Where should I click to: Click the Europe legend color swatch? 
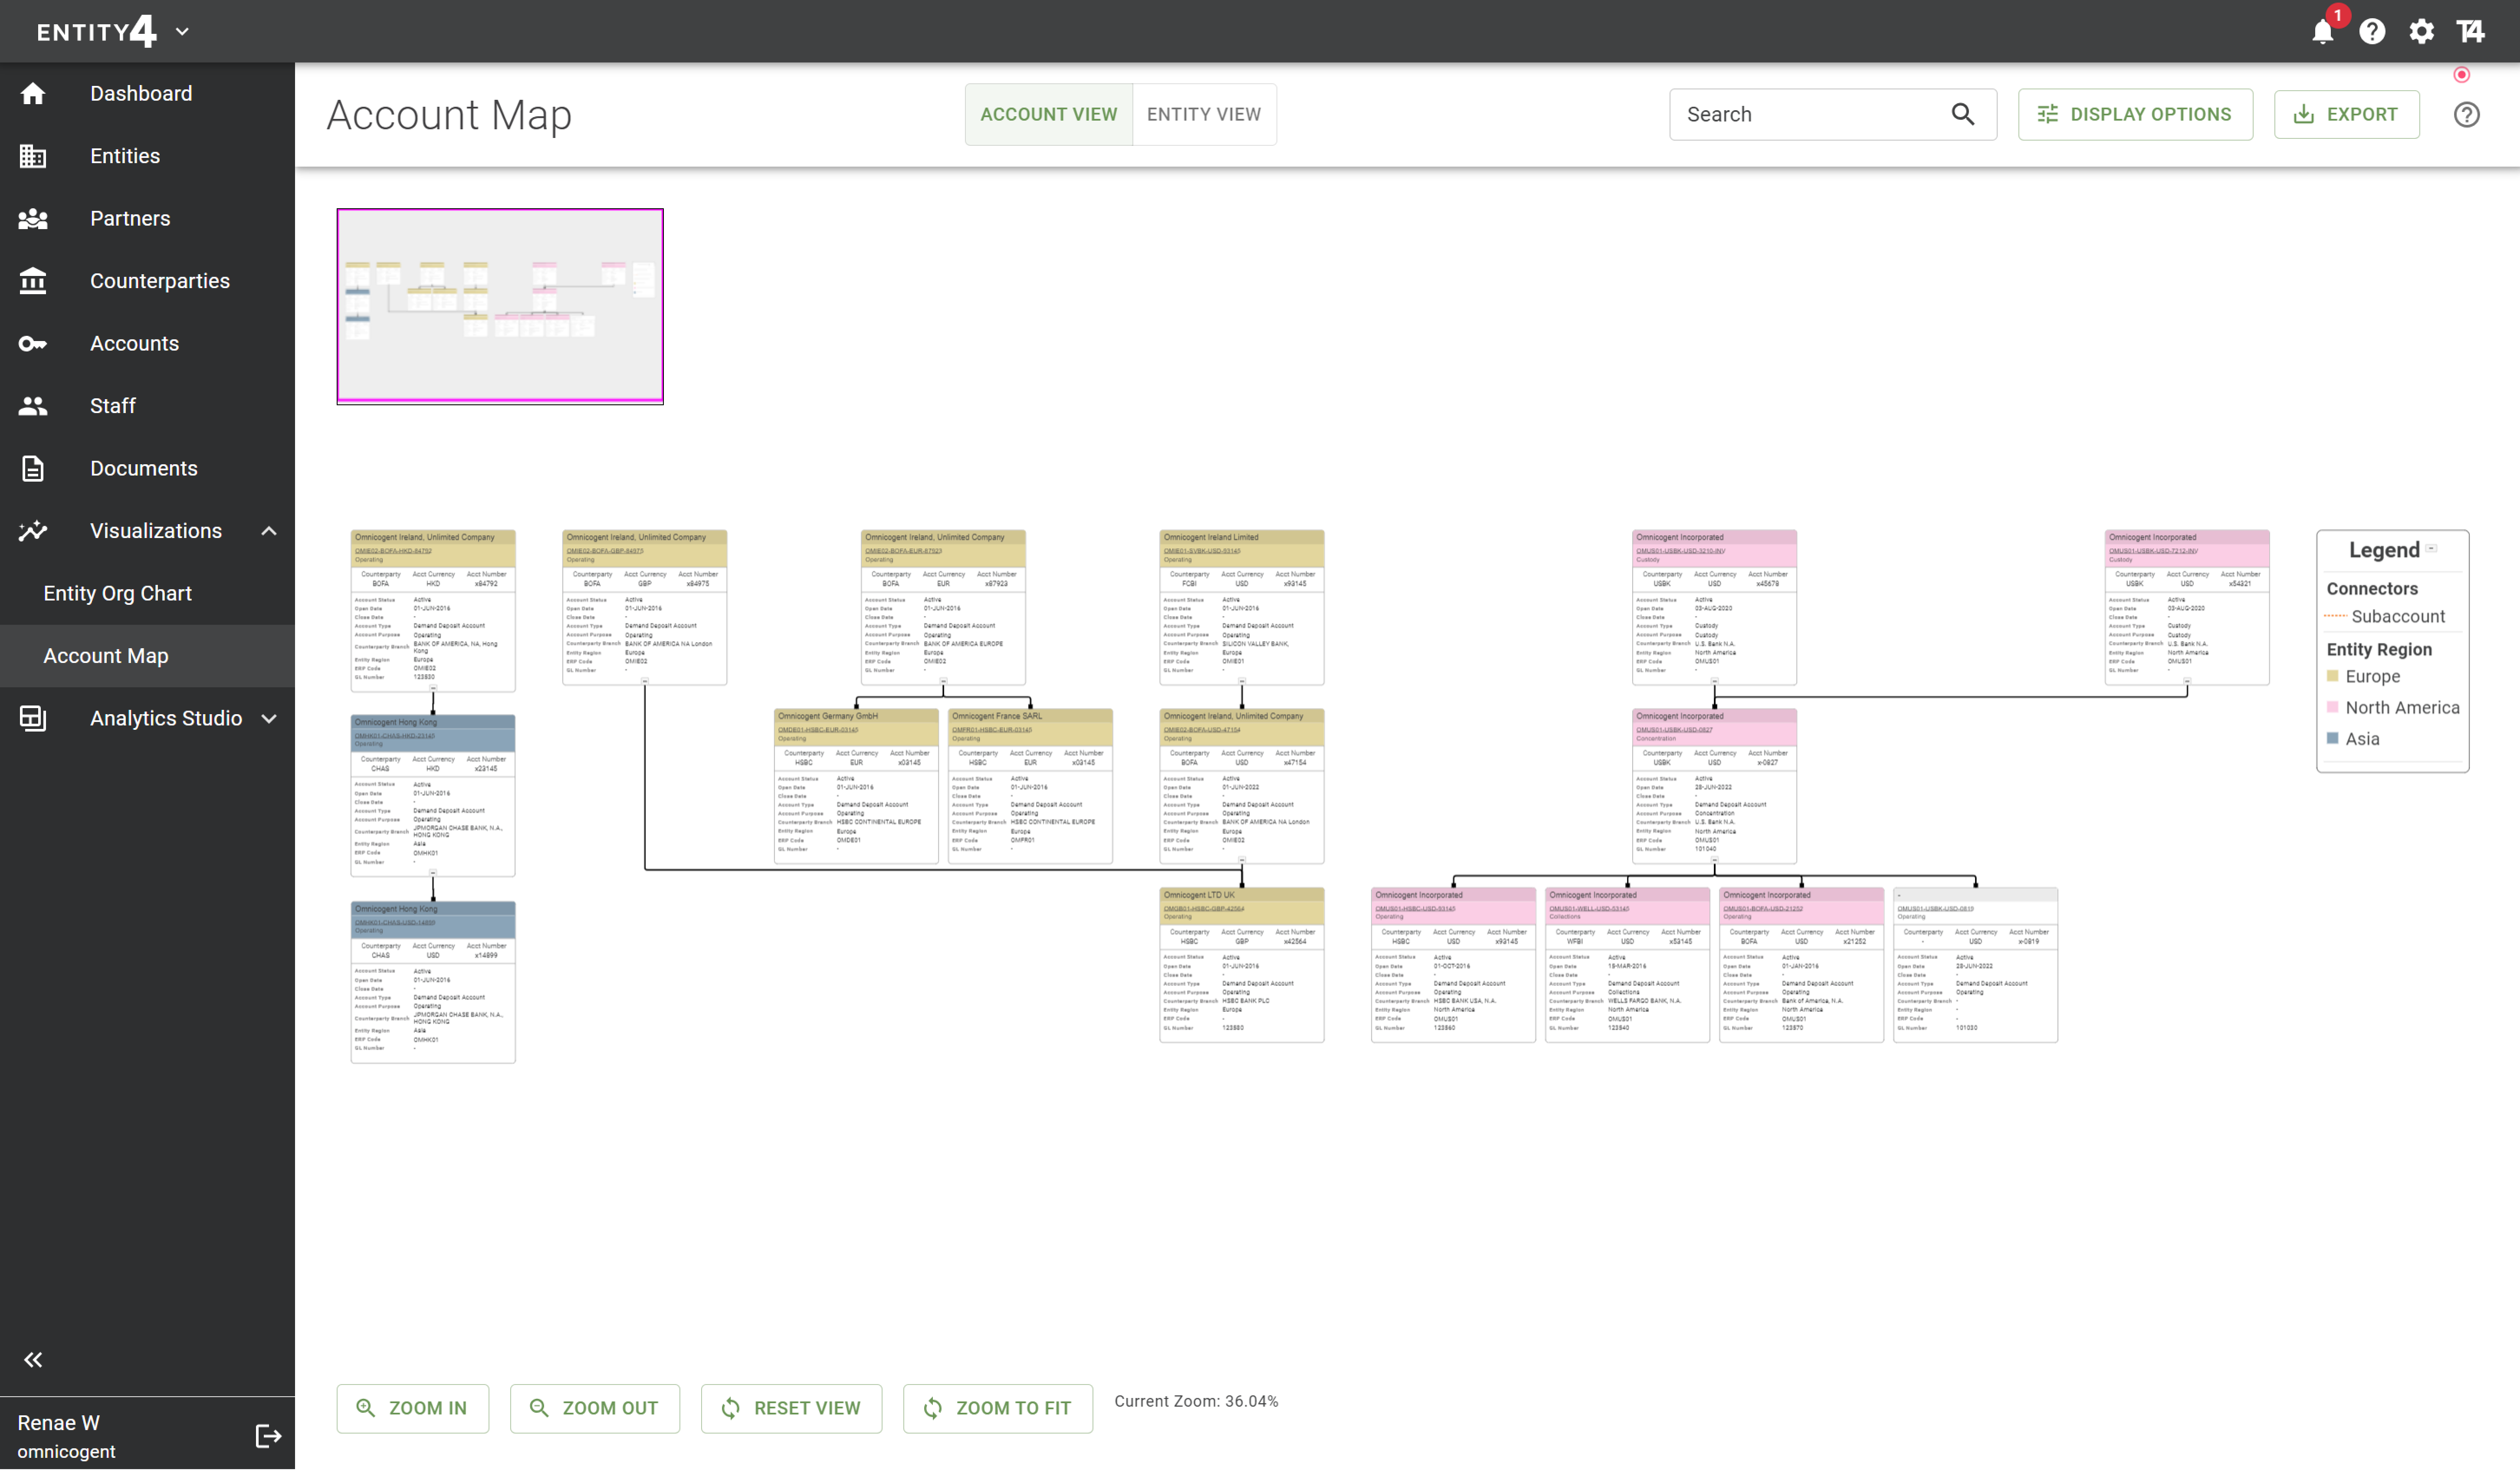2333,677
